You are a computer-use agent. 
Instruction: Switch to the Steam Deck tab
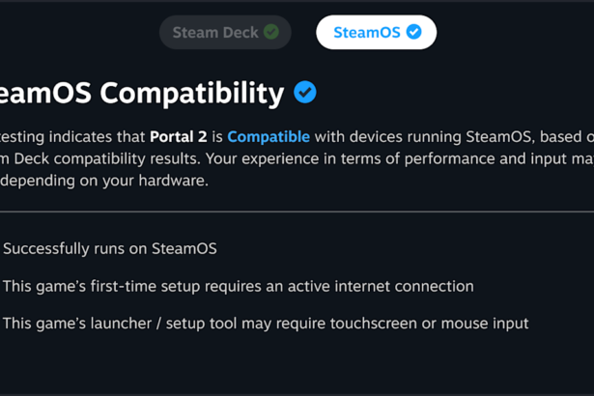click(x=225, y=32)
